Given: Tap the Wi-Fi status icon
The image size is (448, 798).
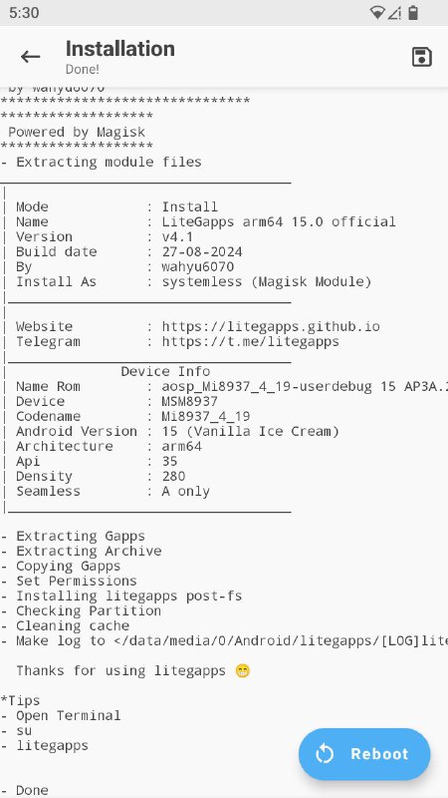Looking at the screenshot, I should tap(377, 13).
